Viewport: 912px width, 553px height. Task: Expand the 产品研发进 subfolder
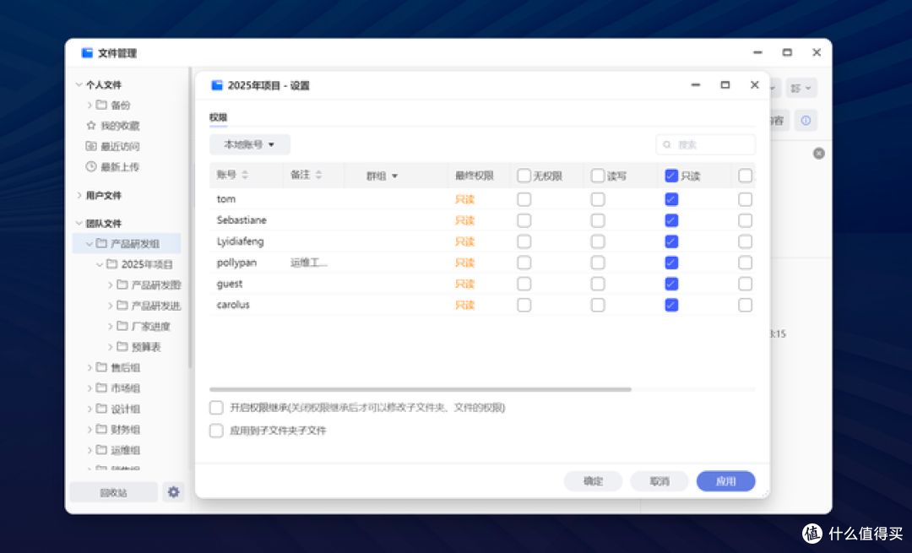110,306
